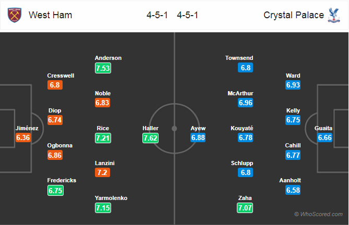Image resolution: width=349 pixels, height=225 pixels.
Task: Select Lanzini's orange 7.2 rating badge
Action: point(102,172)
